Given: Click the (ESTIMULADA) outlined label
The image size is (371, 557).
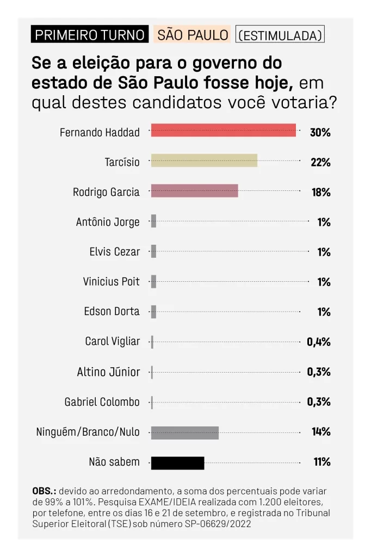Looking at the screenshot, I should tap(280, 34).
